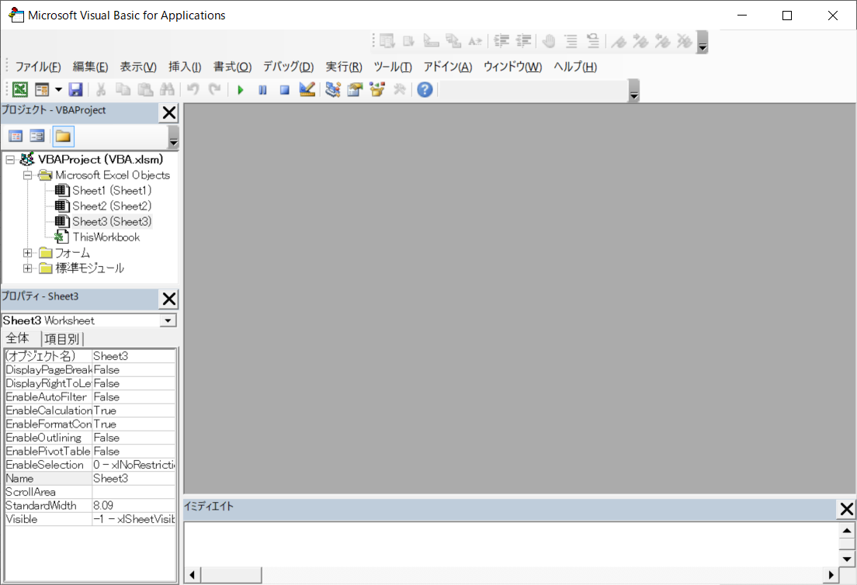Click the Immediate window scroll-down arrow

(847, 559)
